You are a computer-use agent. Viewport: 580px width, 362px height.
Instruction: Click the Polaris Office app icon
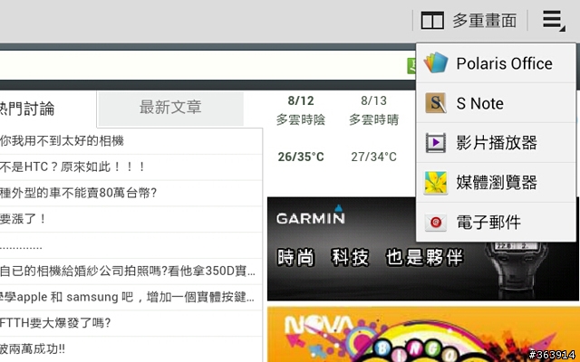pos(435,63)
